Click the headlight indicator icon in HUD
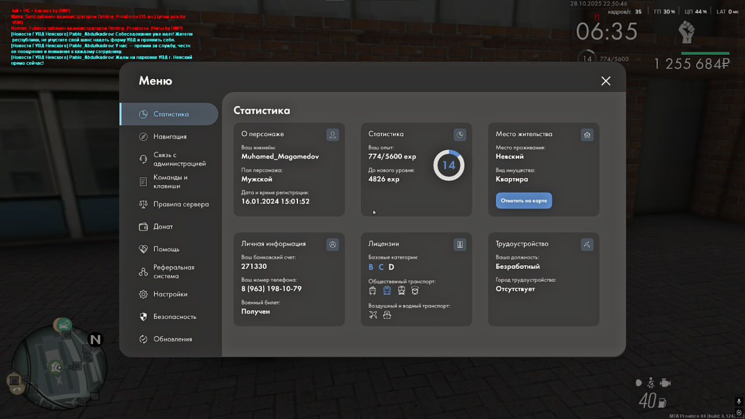The image size is (745, 419). click(x=638, y=383)
